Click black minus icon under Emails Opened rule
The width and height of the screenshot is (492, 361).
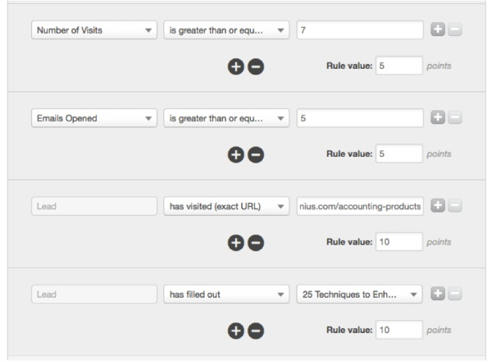(256, 155)
